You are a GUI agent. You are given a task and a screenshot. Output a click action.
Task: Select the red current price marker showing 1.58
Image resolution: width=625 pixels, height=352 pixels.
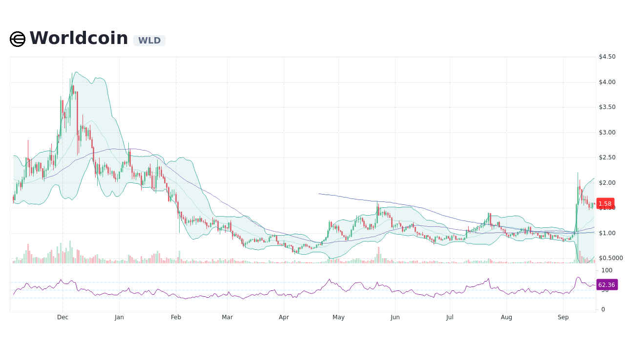[x=605, y=204]
